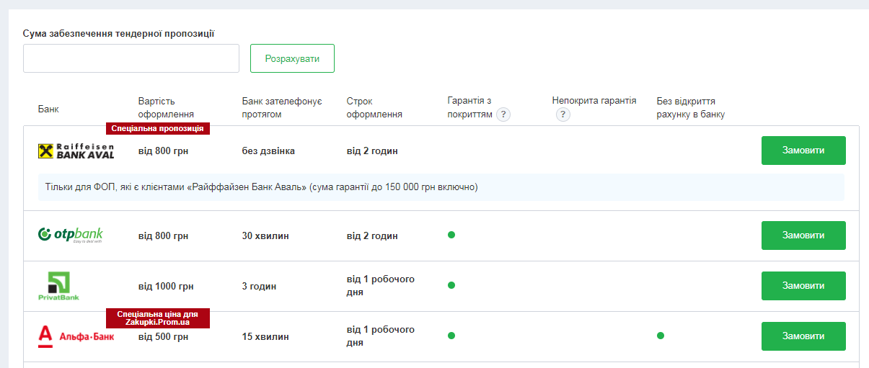The height and width of the screenshot is (368, 869).
Task: Click the Raiffeisen Bank Aval logo
Action: coord(76,151)
